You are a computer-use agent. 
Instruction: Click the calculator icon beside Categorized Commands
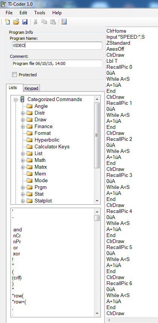[23, 99]
